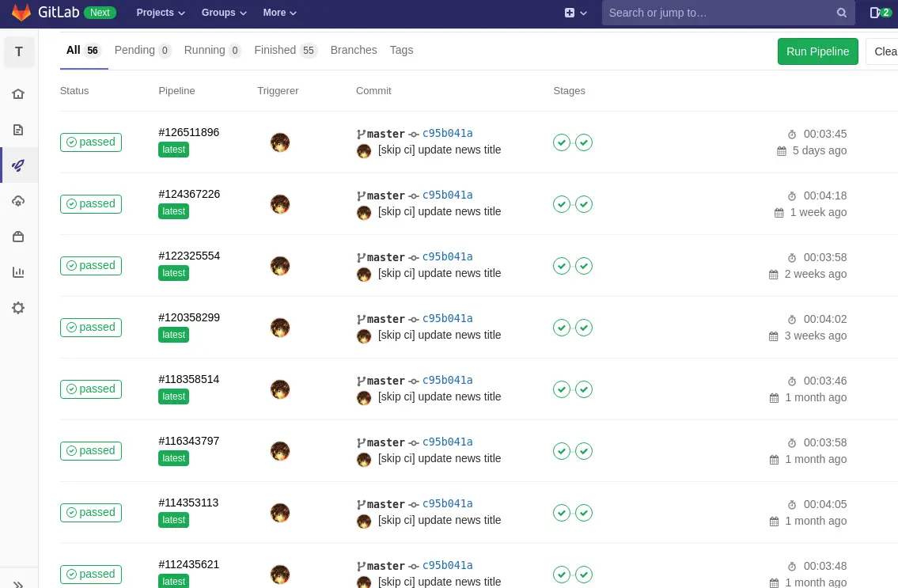Click the Triggerer column header
This screenshot has height=588, width=898.
tap(278, 90)
